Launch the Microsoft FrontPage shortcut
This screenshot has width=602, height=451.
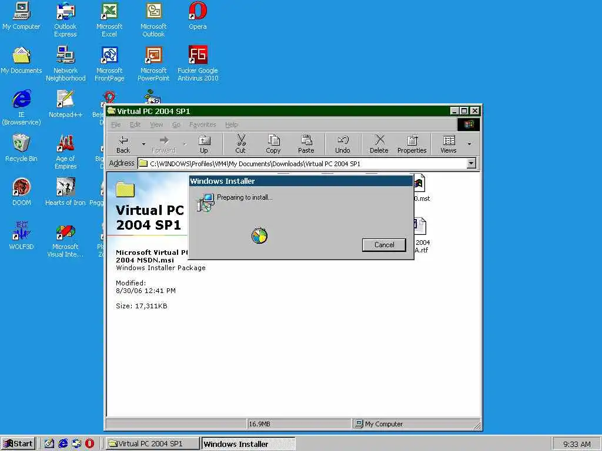(x=109, y=64)
